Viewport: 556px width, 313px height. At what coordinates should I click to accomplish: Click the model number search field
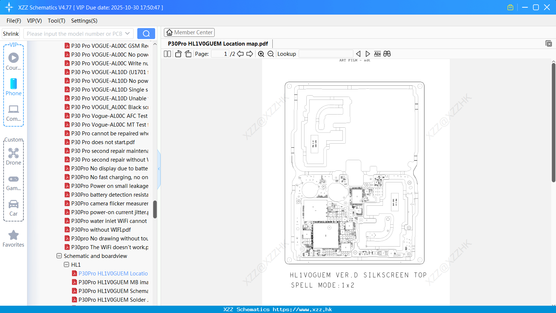coord(75,34)
